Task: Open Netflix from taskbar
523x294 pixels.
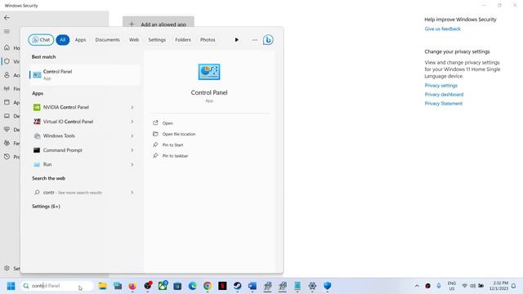Action: point(222,286)
